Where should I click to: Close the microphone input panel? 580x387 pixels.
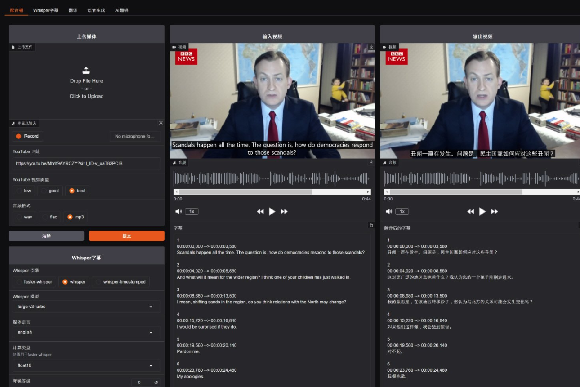point(161,123)
